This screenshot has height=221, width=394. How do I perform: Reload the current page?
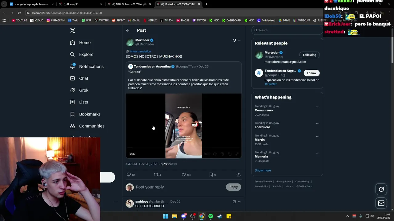[x=19, y=13]
